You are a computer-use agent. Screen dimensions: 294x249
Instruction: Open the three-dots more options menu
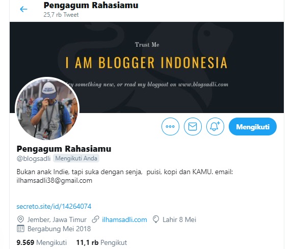coord(170,126)
